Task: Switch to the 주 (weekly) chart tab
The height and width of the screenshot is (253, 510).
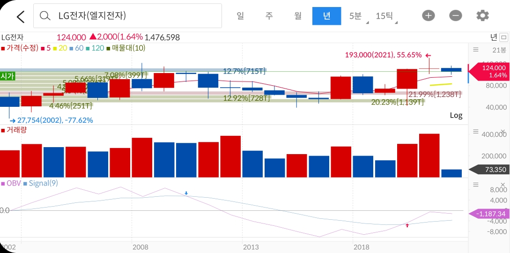Action: click(x=269, y=16)
